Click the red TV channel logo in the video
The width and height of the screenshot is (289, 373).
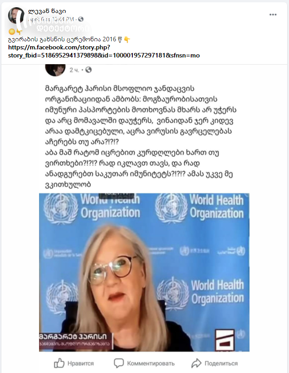[225, 340]
